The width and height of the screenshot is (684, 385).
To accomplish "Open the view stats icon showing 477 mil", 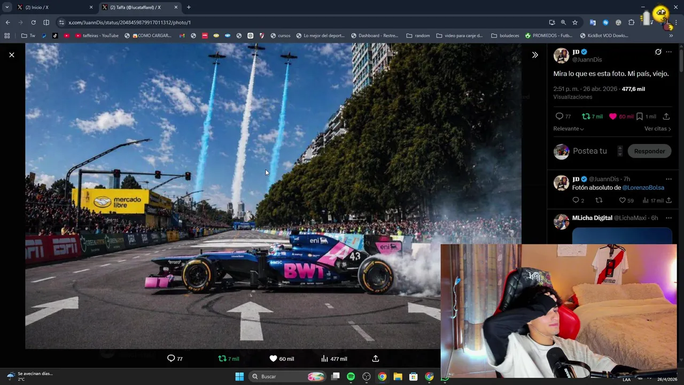I will [324, 358].
